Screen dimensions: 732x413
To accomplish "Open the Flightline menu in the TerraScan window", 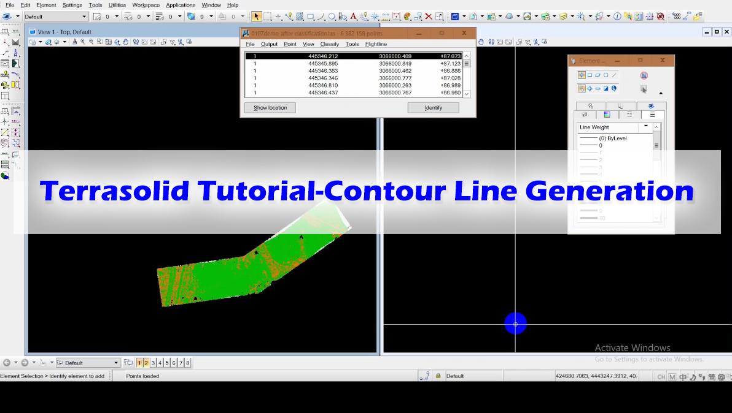I will click(376, 44).
